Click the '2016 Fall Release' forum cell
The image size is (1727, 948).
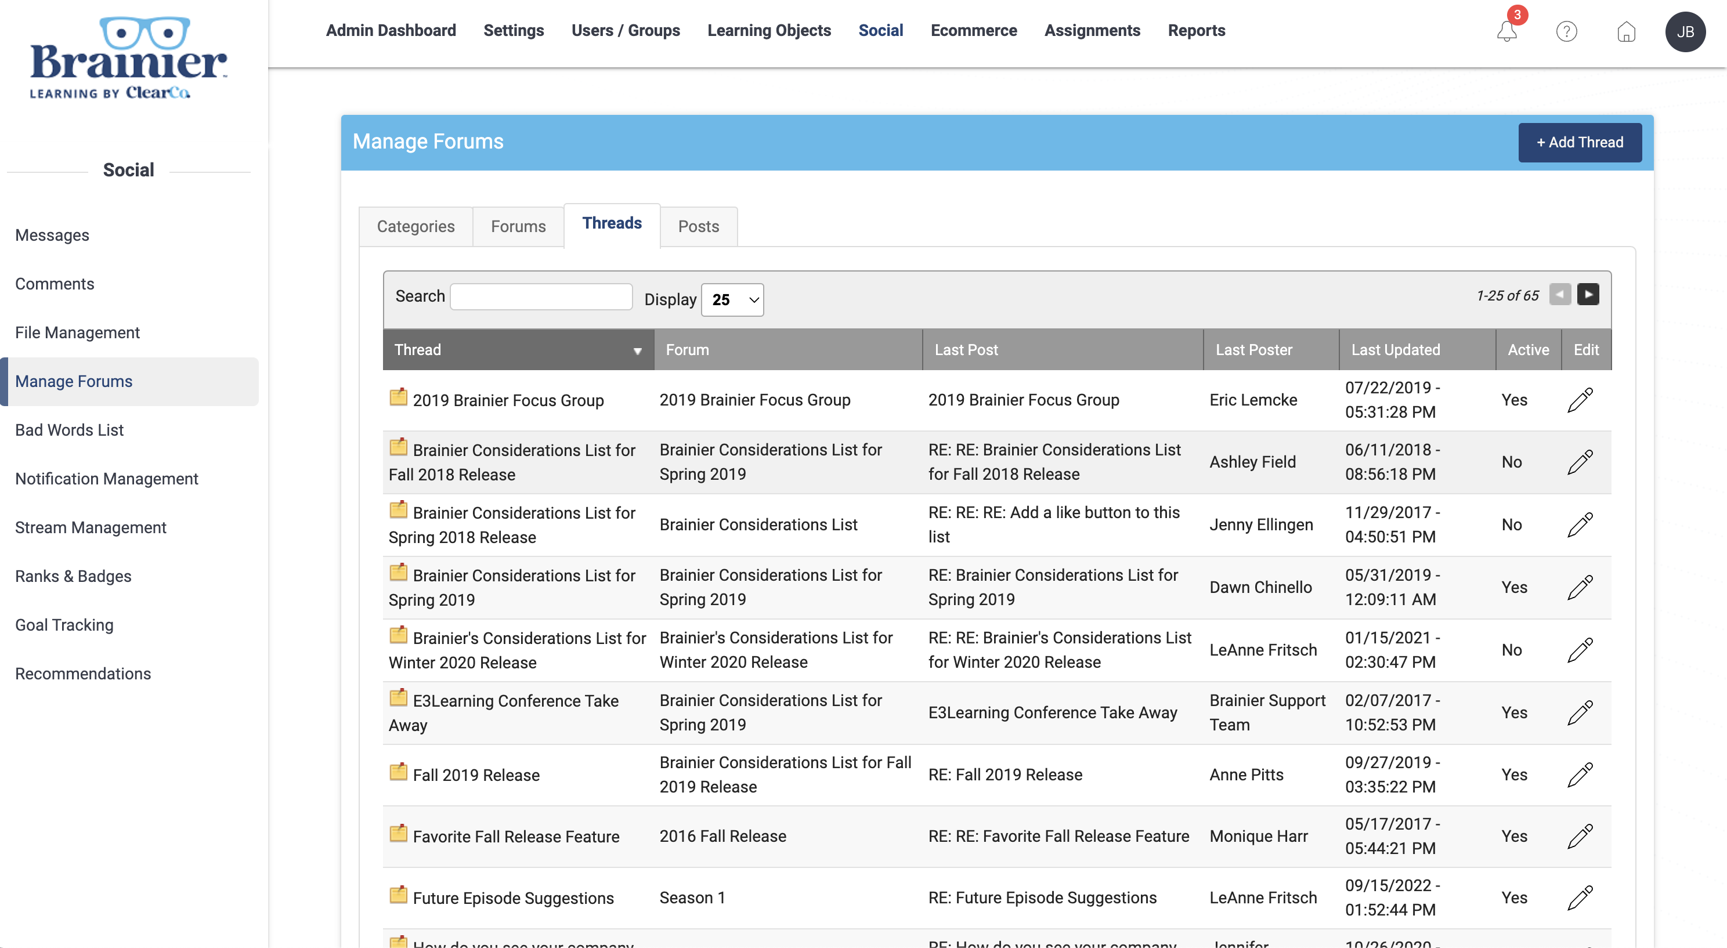click(x=722, y=836)
